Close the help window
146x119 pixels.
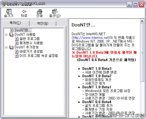click(x=142, y=4)
